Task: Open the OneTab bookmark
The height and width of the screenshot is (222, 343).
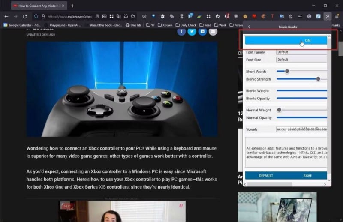Action: tap(133, 25)
